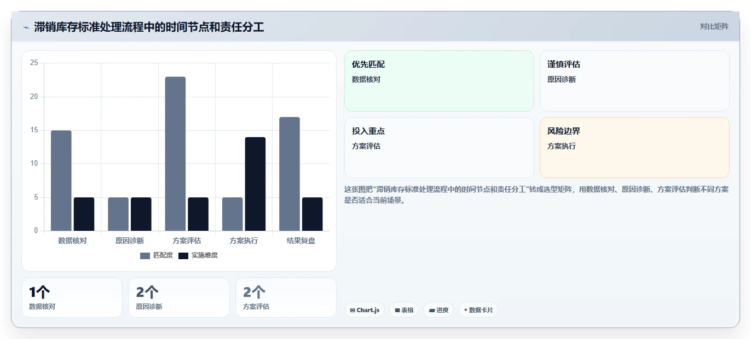Open the 投入重点 matrix card
751x339 pixels.
click(x=439, y=148)
